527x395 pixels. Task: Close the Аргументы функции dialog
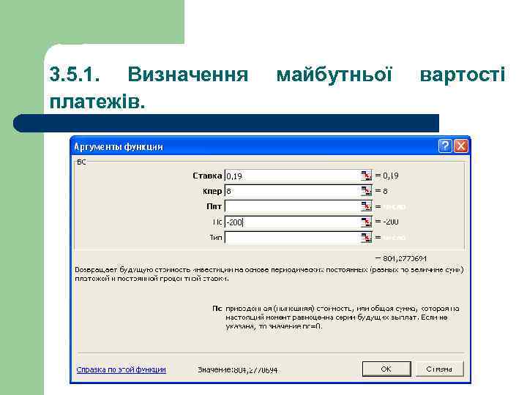[x=461, y=146]
